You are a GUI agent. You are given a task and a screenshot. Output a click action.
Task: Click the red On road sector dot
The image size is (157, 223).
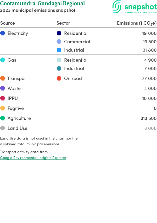pos(59,78)
